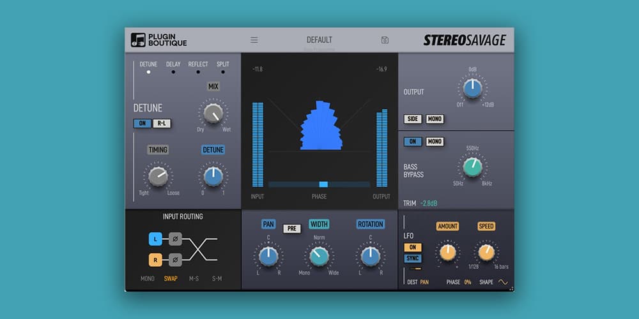Adjust the Mix Dry/Wet knob
639x319 pixels.
pos(213,113)
